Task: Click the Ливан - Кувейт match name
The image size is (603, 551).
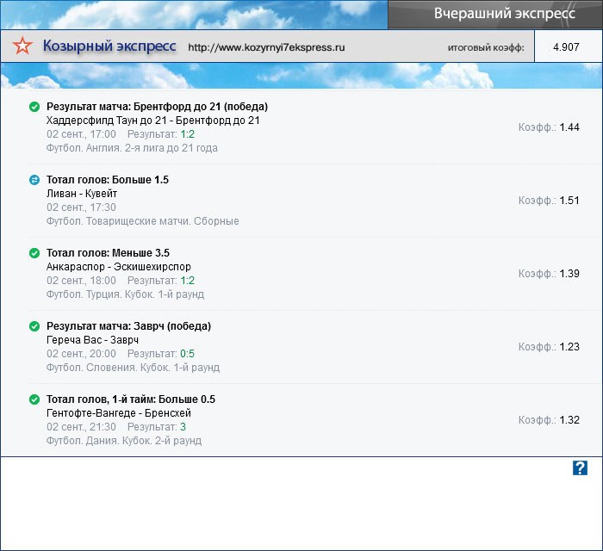Action: [82, 193]
